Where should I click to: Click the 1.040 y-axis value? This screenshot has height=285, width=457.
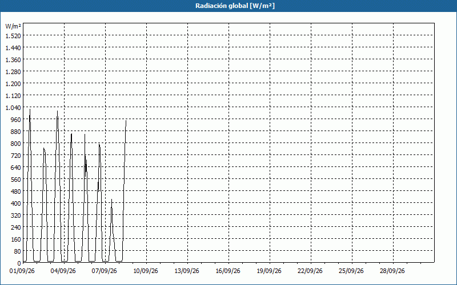click(x=13, y=108)
